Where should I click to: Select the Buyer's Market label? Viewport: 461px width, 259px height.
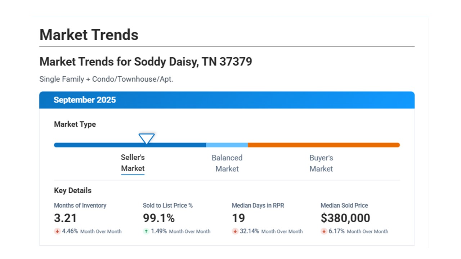click(x=321, y=163)
